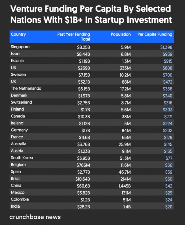Click the Country column header
The height and width of the screenshot is (225, 185).
click(18, 34)
